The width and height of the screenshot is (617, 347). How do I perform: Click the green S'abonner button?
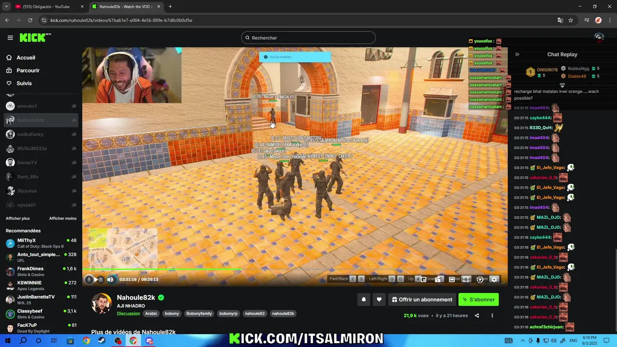click(x=479, y=299)
